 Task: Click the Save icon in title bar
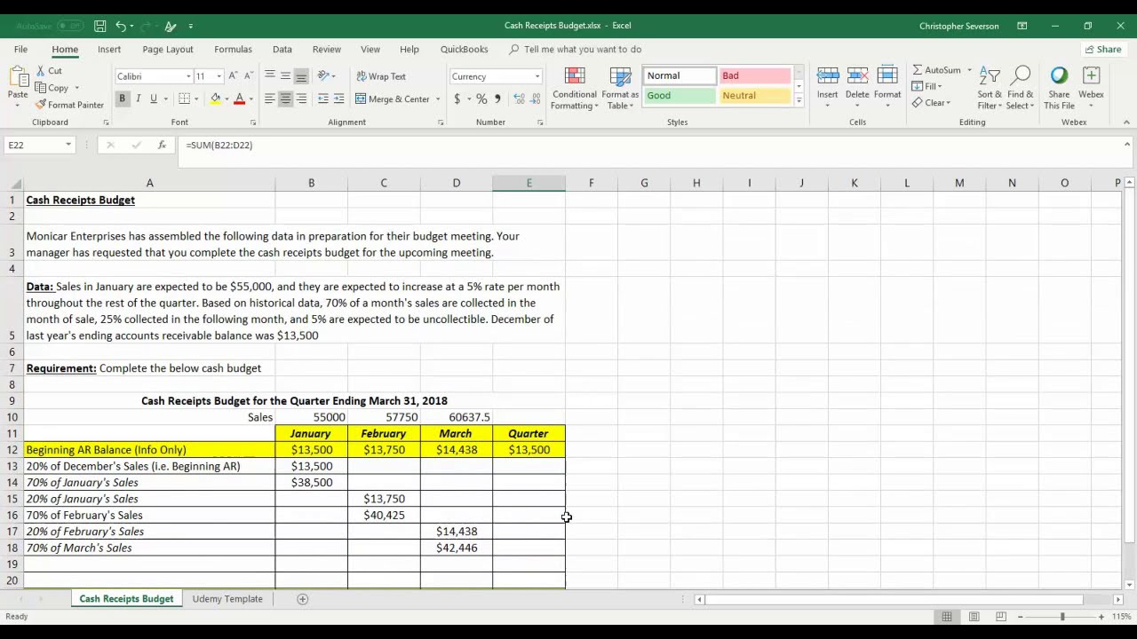100,26
